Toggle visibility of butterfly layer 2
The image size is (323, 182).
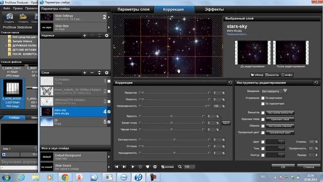pos(109,91)
